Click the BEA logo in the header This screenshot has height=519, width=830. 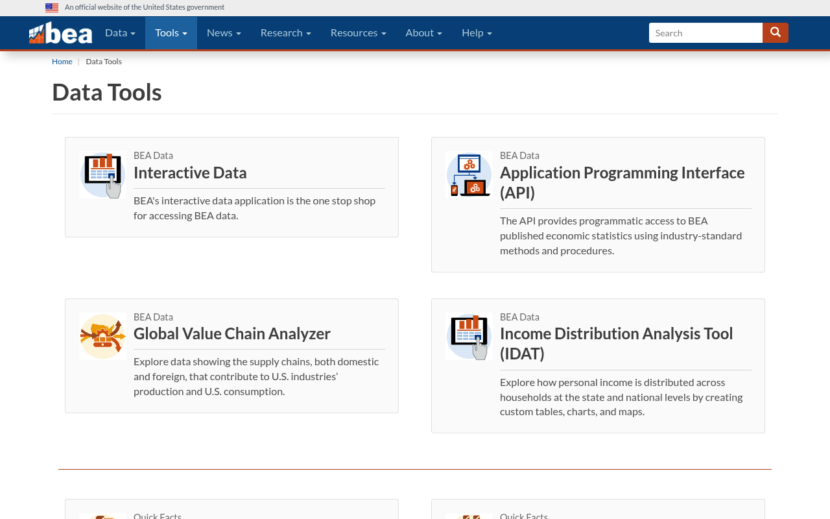pyautogui.click(x=60, y=33)
